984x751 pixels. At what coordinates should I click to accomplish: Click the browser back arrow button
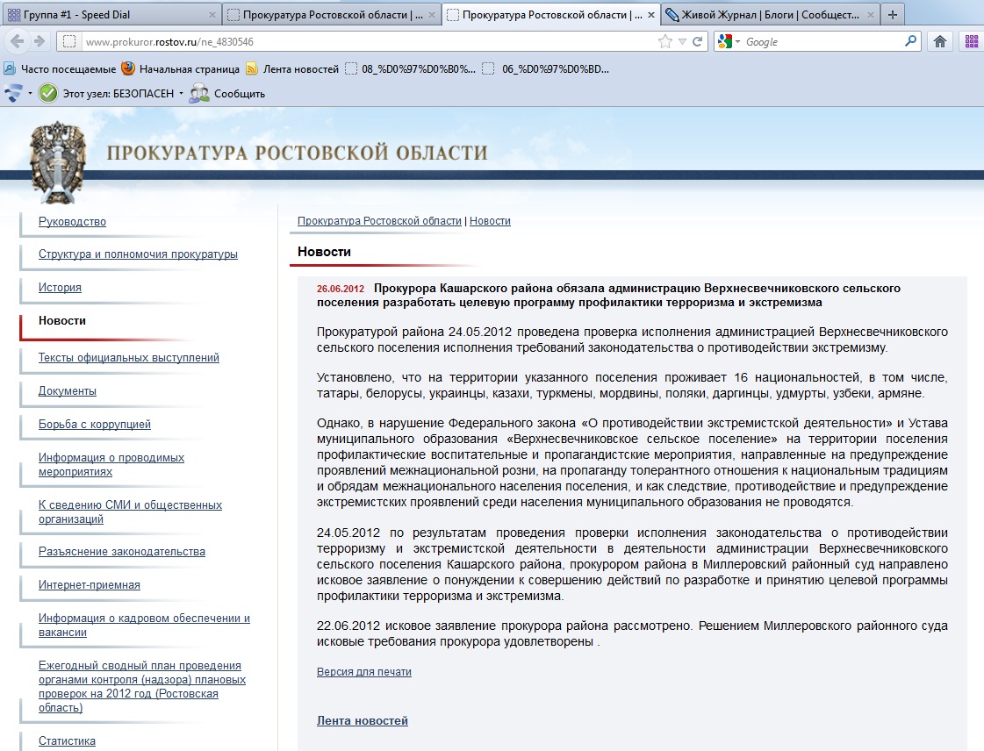17,41
